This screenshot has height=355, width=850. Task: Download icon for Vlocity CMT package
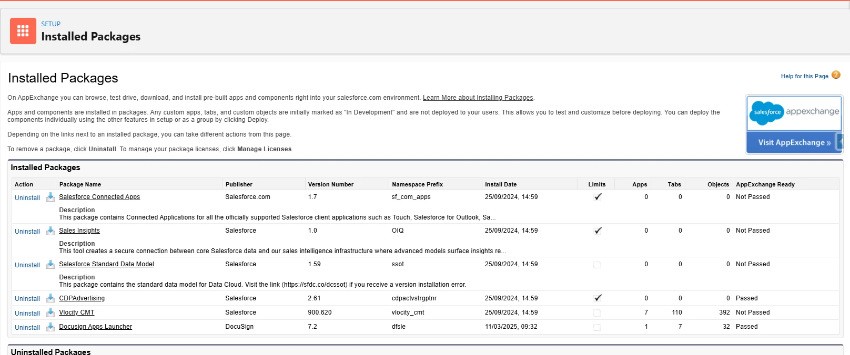(x=50, y=312)
